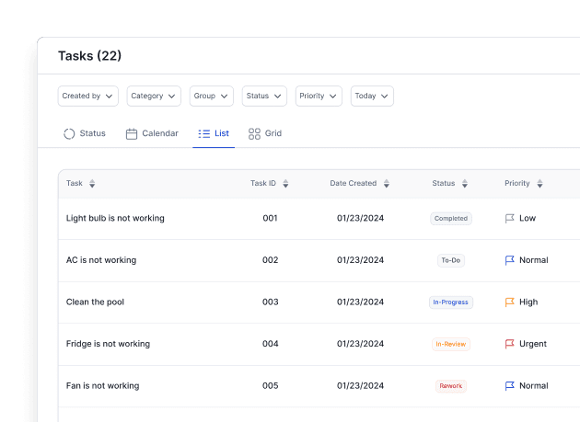
Task: Click the Completed status badge
Action: [x=451, y=219]
